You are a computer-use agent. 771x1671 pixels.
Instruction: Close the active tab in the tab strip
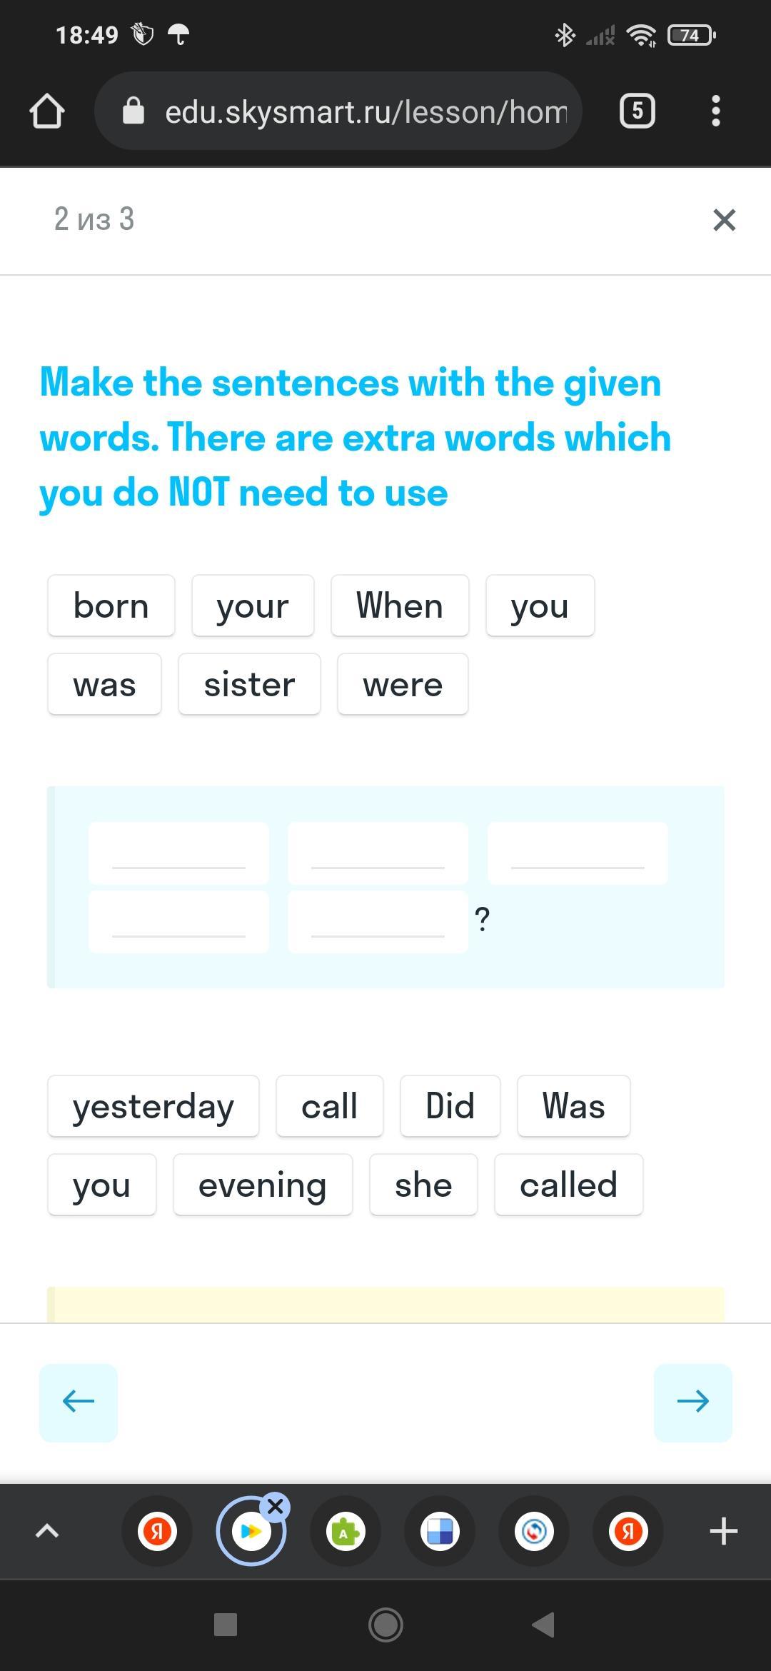275,1507
